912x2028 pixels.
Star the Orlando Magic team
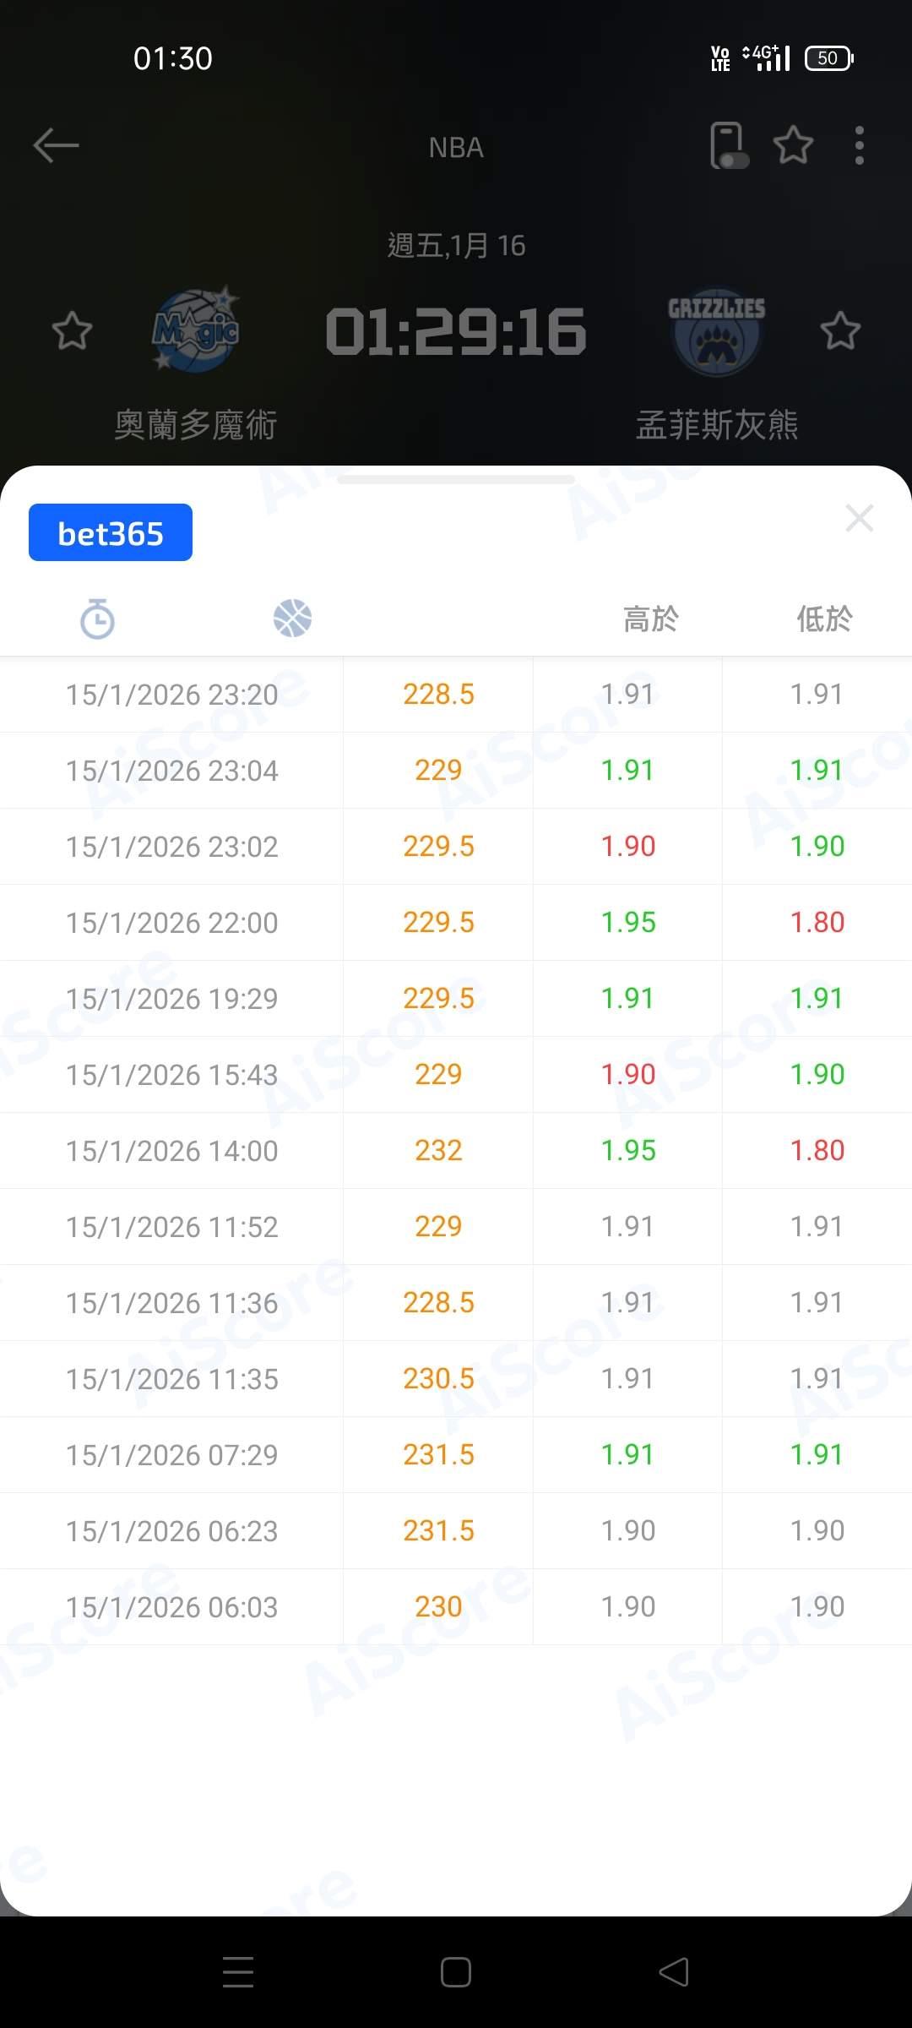click(72, 330)
